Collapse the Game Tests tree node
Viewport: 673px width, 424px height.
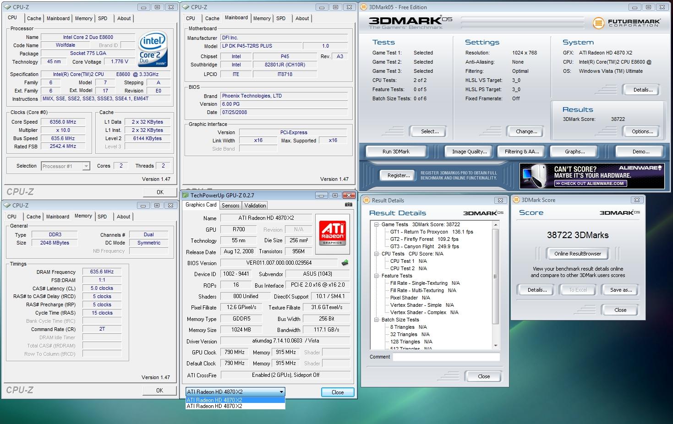click(376, 225)
